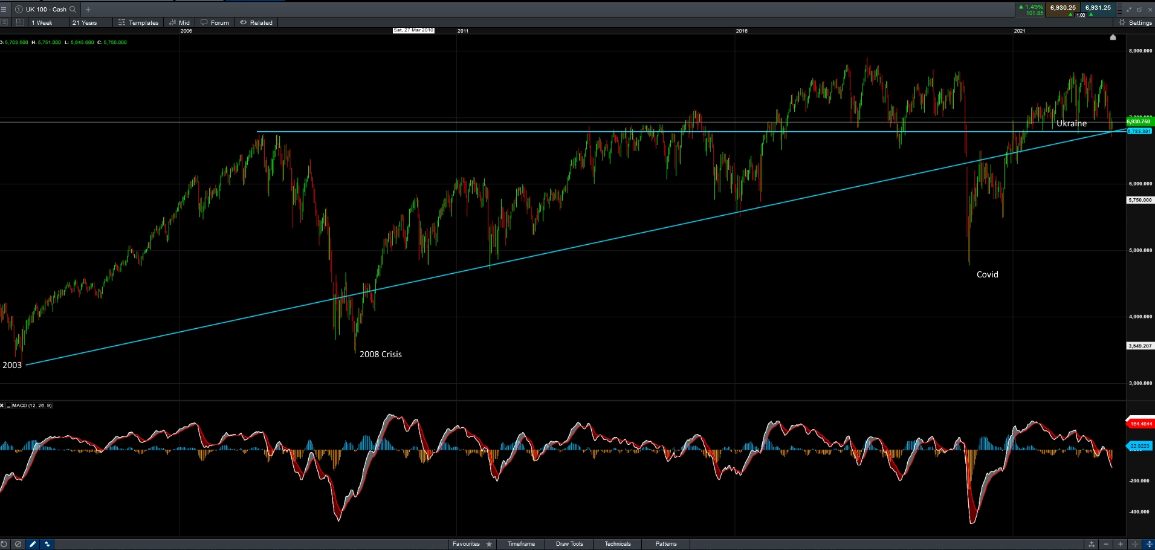Zoom in using the plus icon
The height and width of the screenshot is (550, 1155).
click(x=1121, y=544)
